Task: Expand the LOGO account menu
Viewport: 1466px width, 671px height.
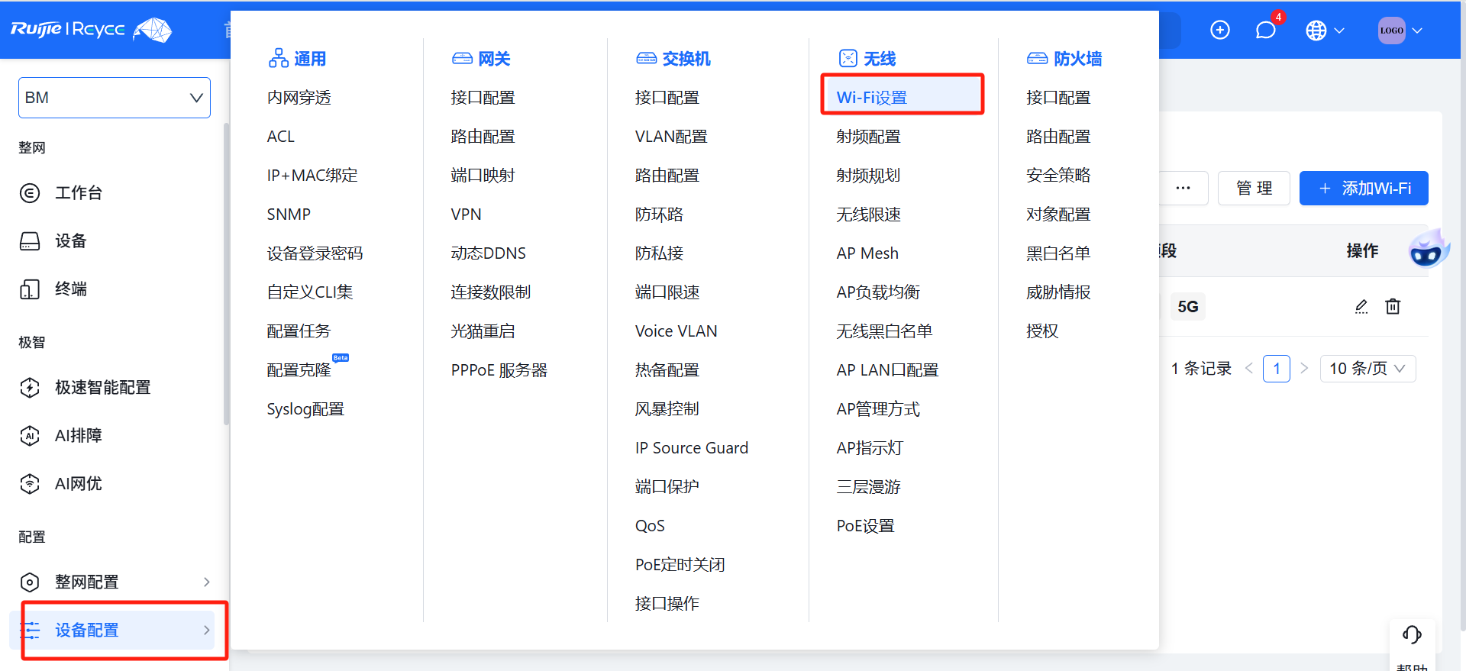Action: point(1400,31)
